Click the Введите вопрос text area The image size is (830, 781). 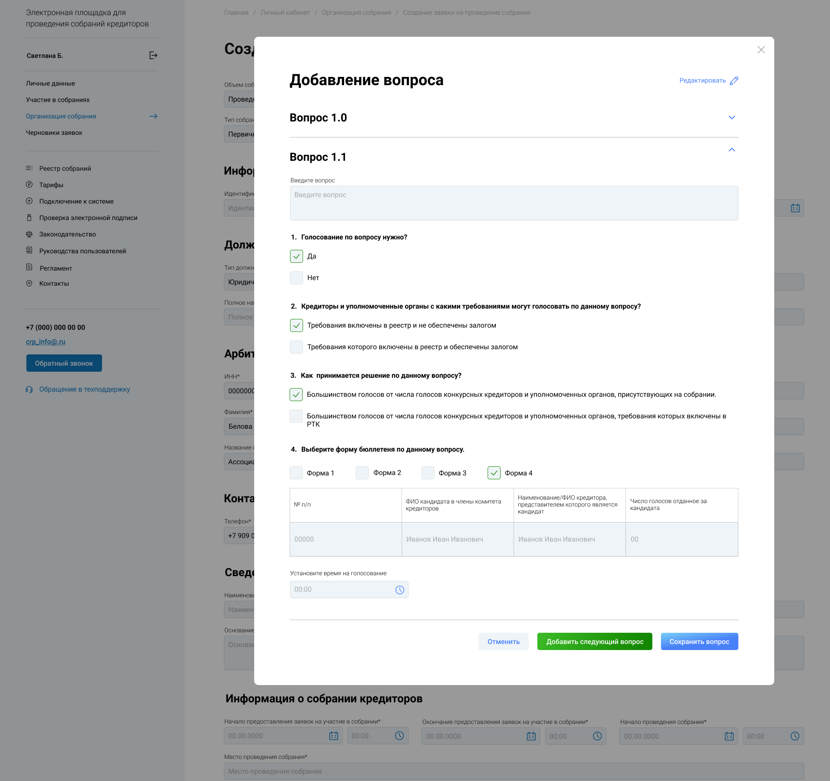514,203
